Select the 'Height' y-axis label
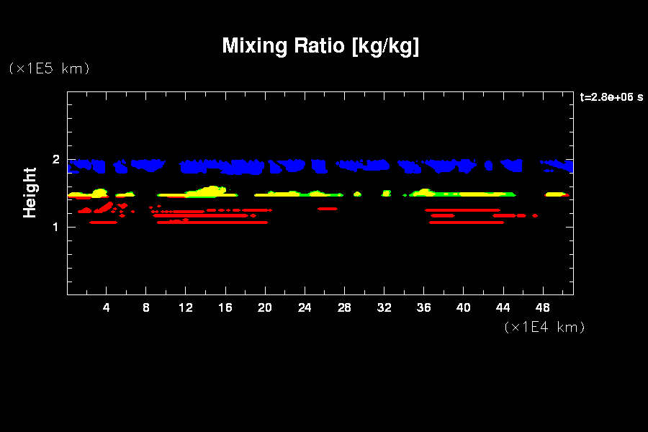 30,192
